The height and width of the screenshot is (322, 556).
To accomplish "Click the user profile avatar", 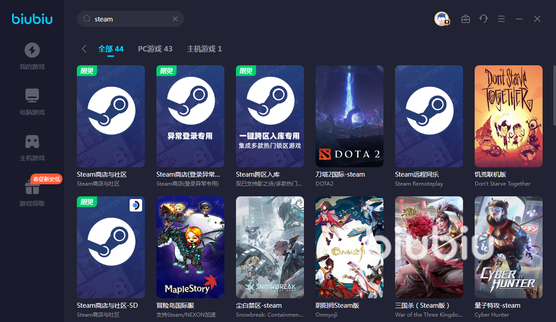I will (442, 19).
